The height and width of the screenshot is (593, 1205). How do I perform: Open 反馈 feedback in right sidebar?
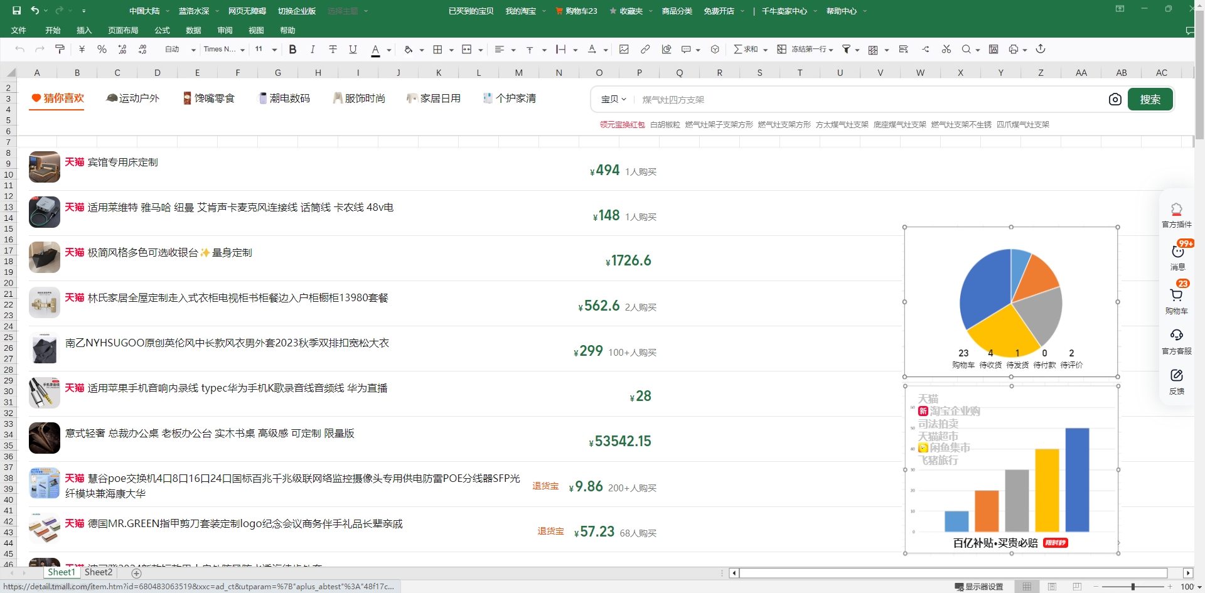click(x=1177, y=382)
